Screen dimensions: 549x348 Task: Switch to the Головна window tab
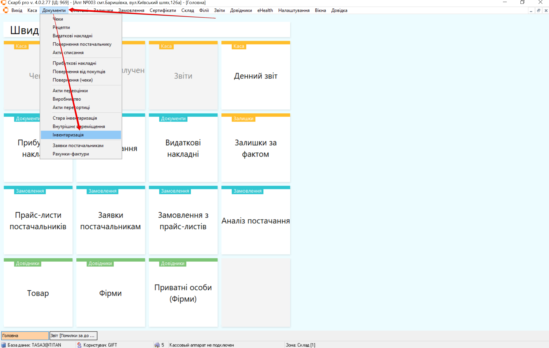tap(25, 336)
